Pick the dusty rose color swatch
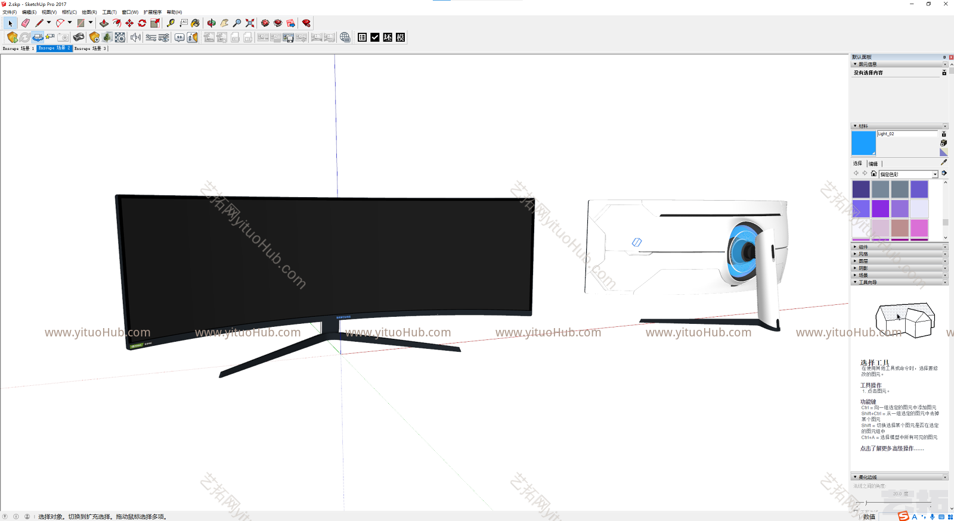954x521 pixels. pos(900,227)
